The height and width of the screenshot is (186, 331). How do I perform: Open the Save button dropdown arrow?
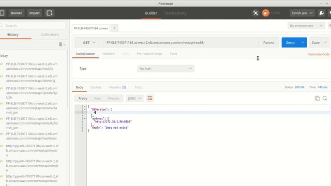325,42
